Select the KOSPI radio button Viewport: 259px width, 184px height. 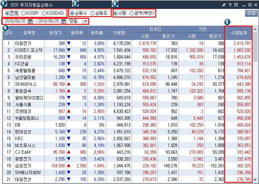click(23, 13)
